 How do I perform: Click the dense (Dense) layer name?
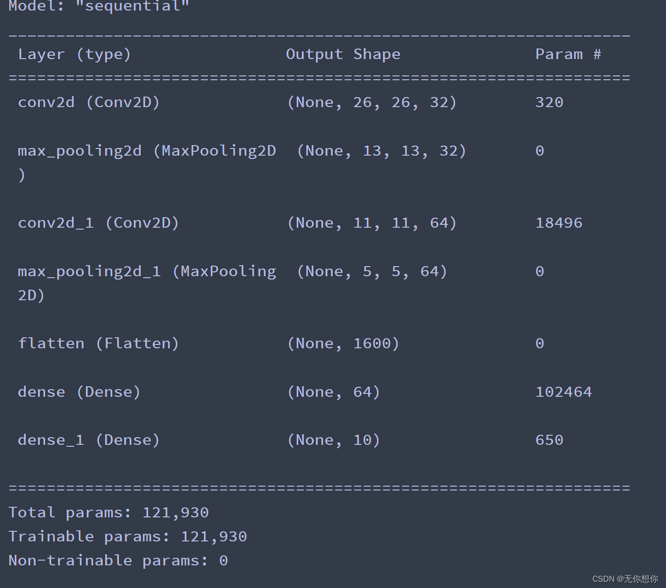(79, 392)
